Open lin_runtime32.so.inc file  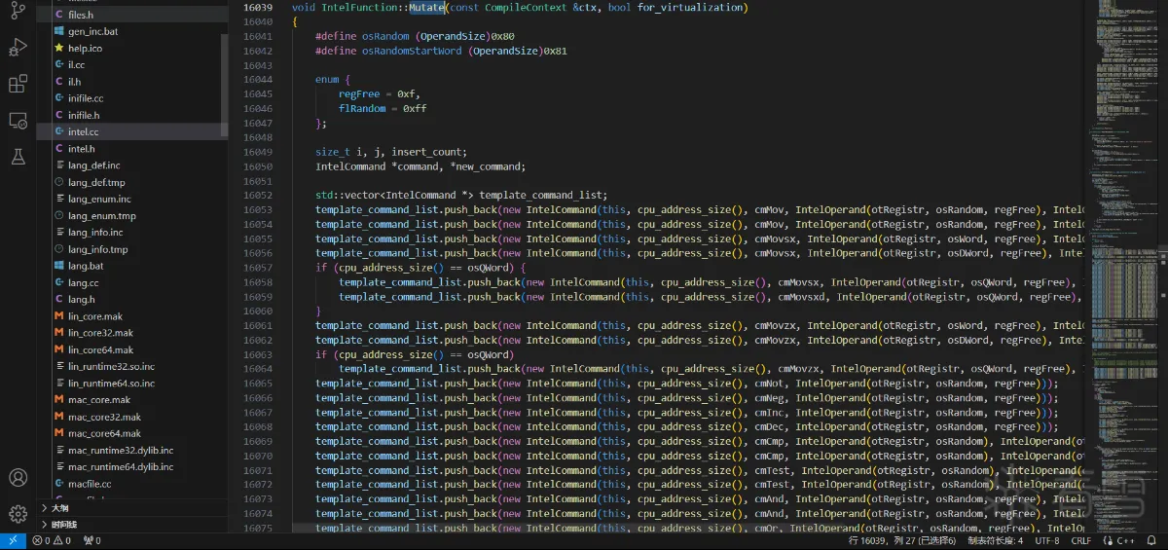coord(132,366)
